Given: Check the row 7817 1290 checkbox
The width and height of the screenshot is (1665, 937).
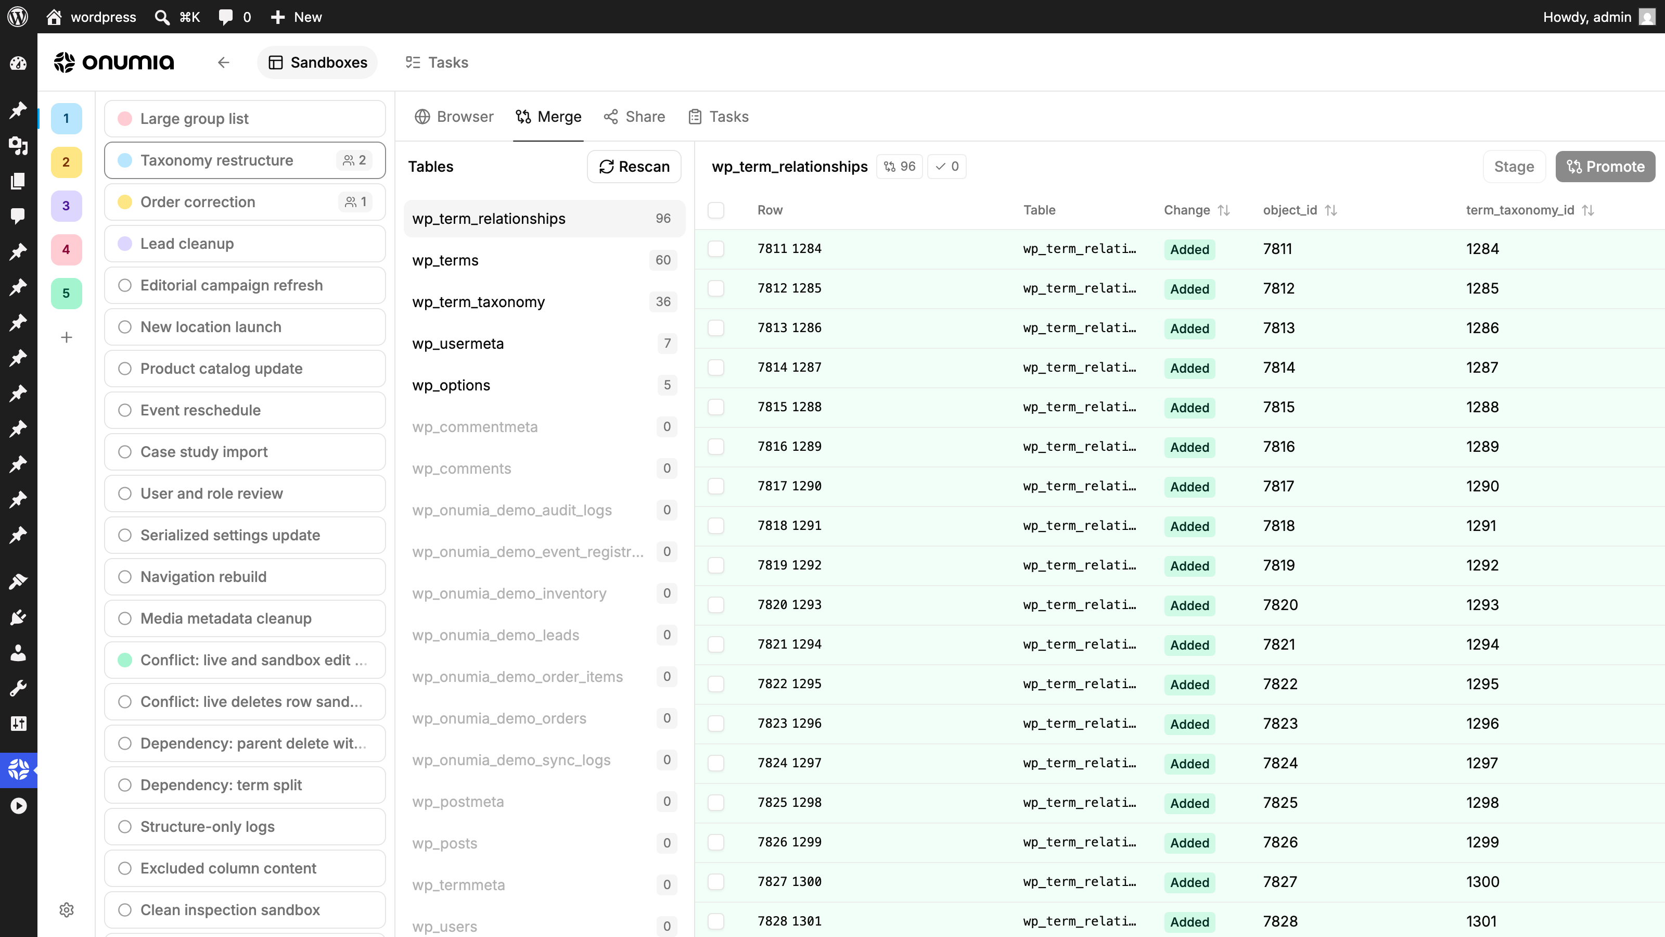Looking at the screenshot, I should click(x=715, y=486).
